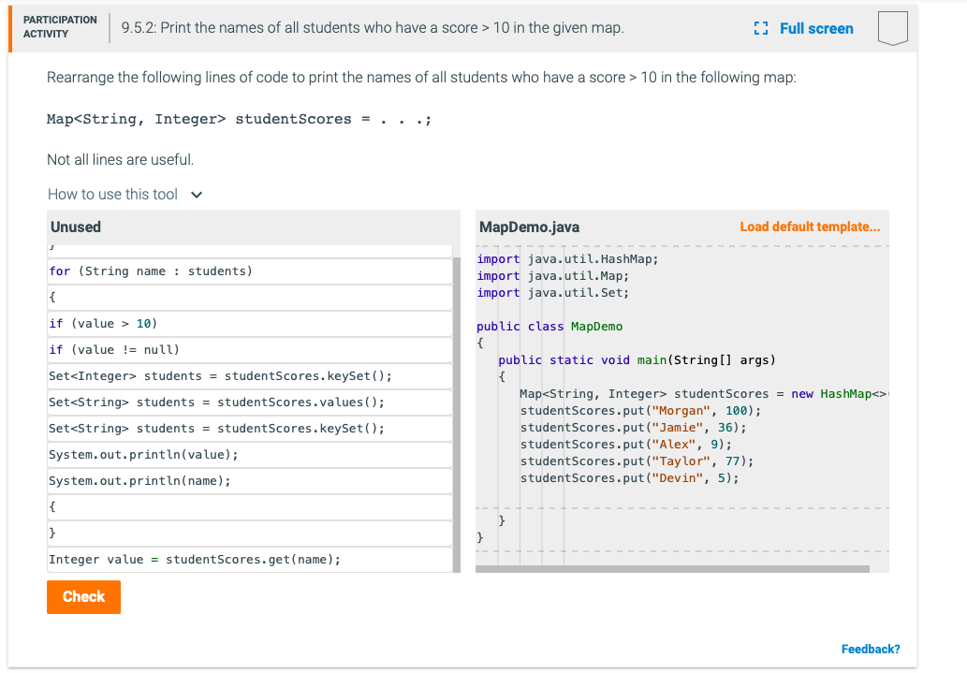The height and width of the screenshot is (673, 967).
Task: Click Load default template link
Action: click(x=809, y=227)
